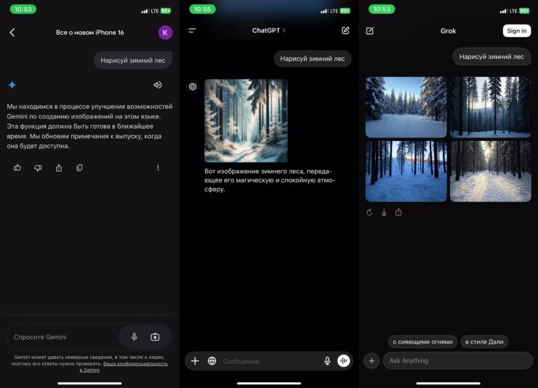This screenshot has height=388, width=538.
Task: Open the camera icon in Gemini input
Action: [155, 337]
